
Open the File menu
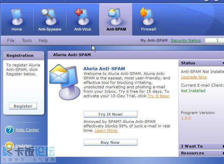[11, 40]
